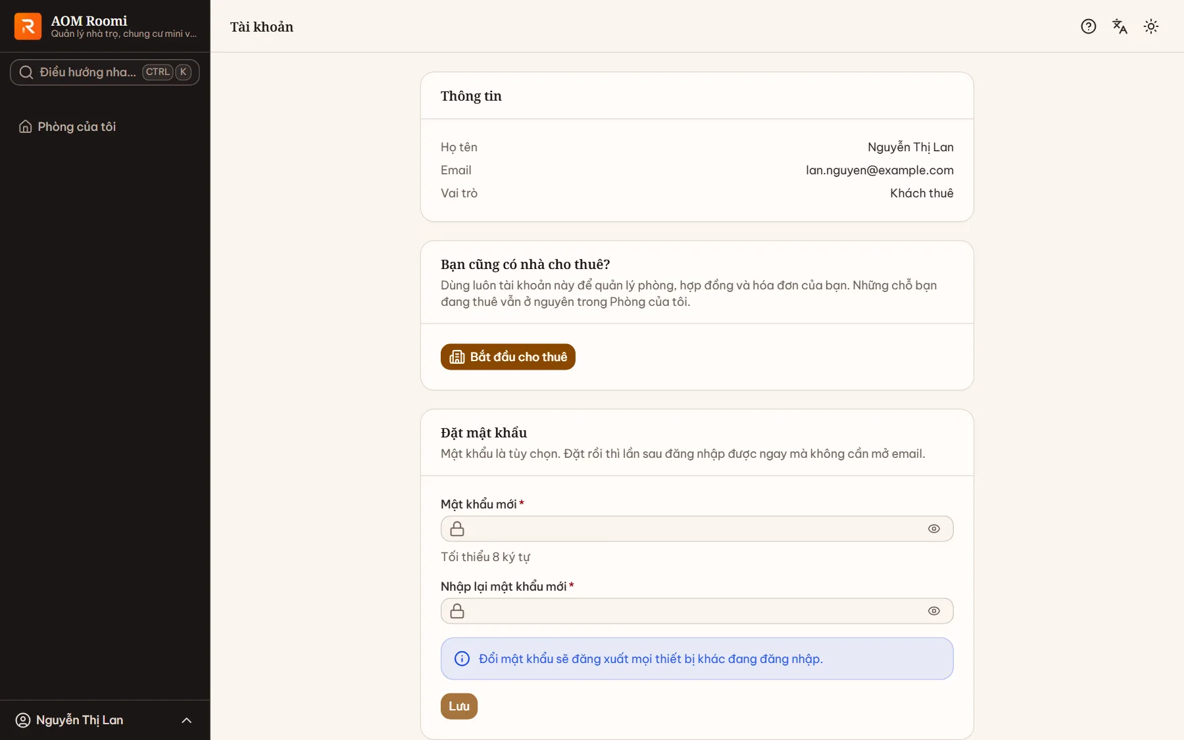The width and height of the screenshot is (1184, 740).
Task: Click the Lưu save button
Action: tap(459, 706)
